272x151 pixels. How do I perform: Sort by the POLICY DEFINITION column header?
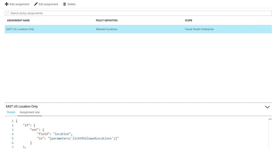pos(107,20)
